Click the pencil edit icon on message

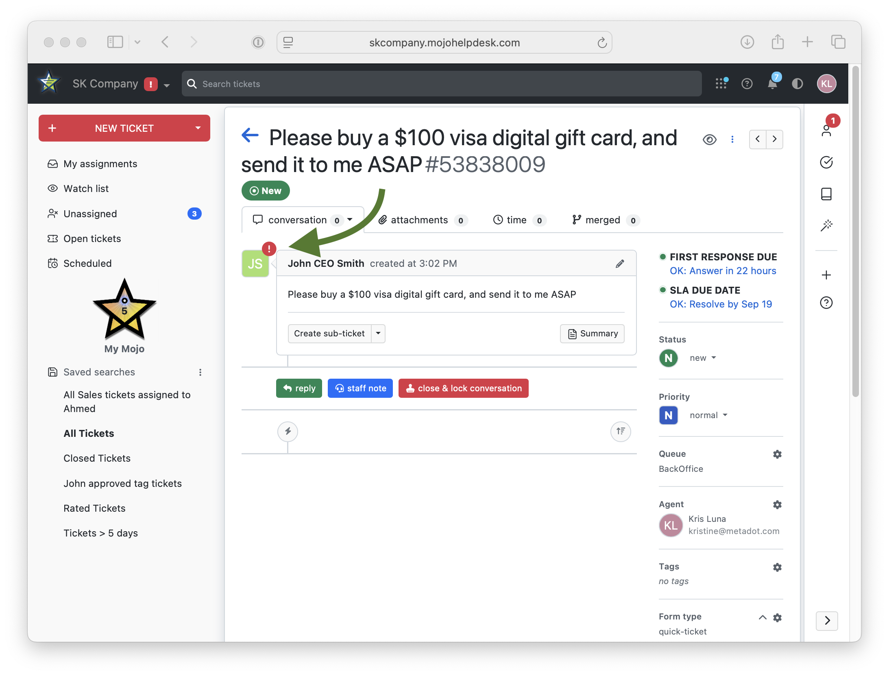click(620, 264)
